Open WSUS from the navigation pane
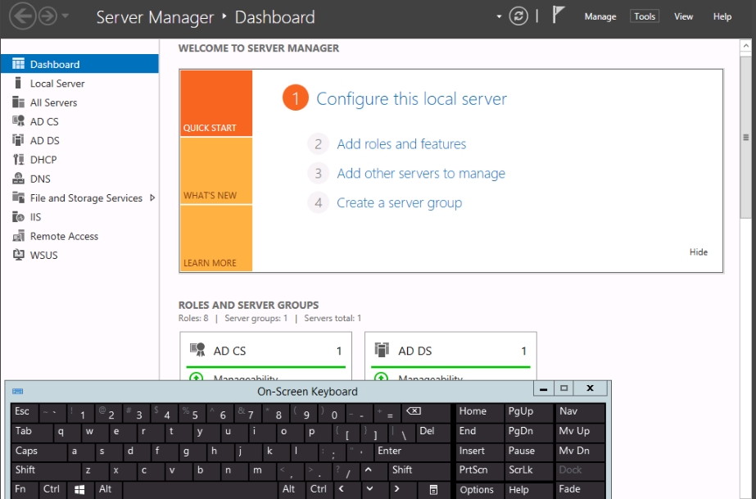 pyautogui.click(x=43, y=255)
